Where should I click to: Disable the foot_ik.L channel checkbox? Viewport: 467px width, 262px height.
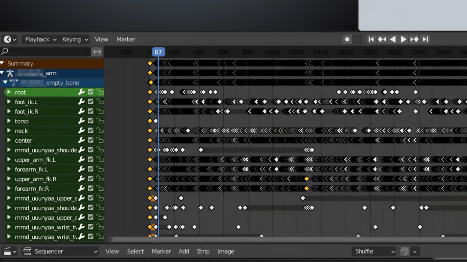point(90,102)
